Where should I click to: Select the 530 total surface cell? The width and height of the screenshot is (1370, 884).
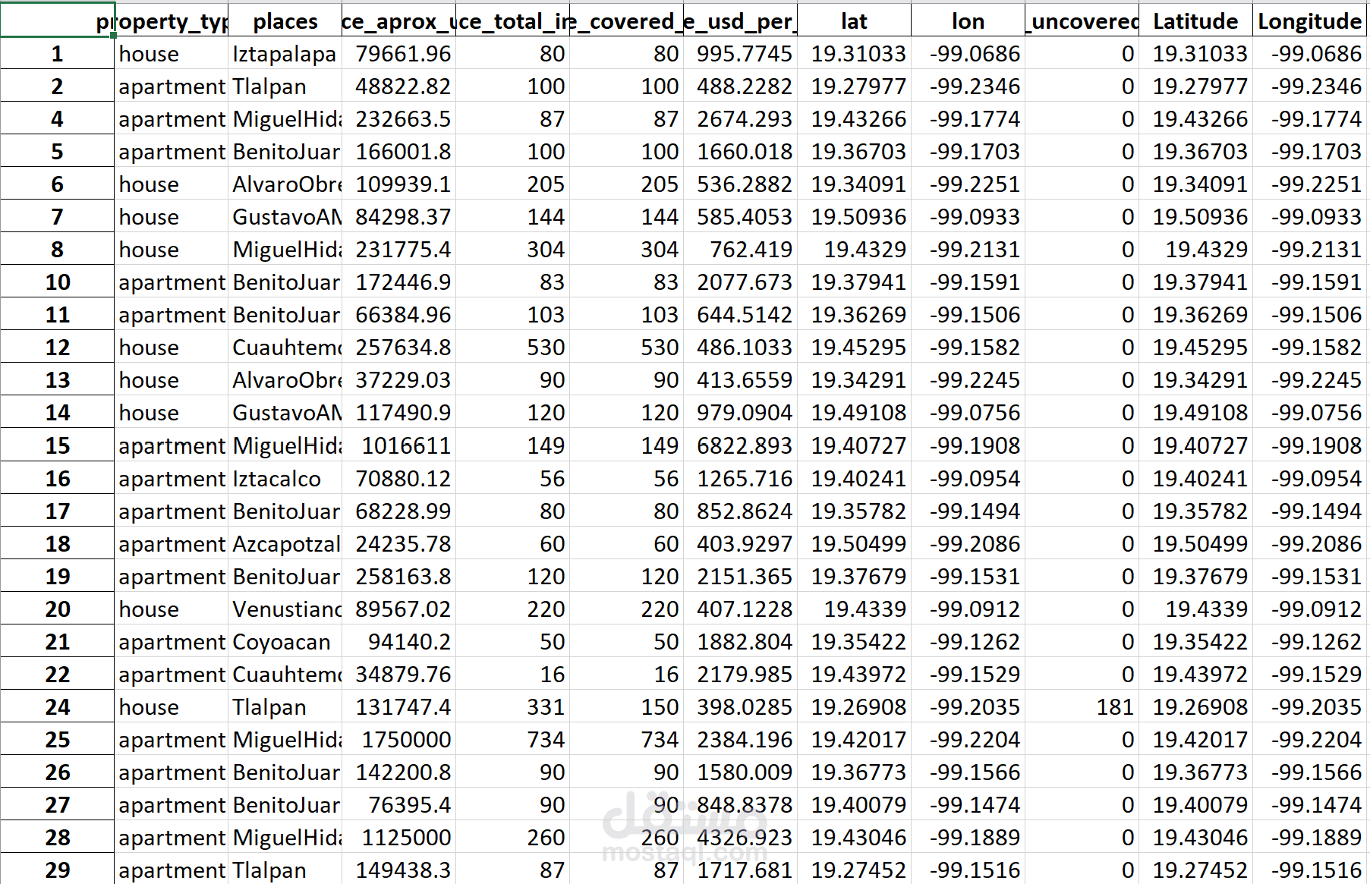coord(512,348)
